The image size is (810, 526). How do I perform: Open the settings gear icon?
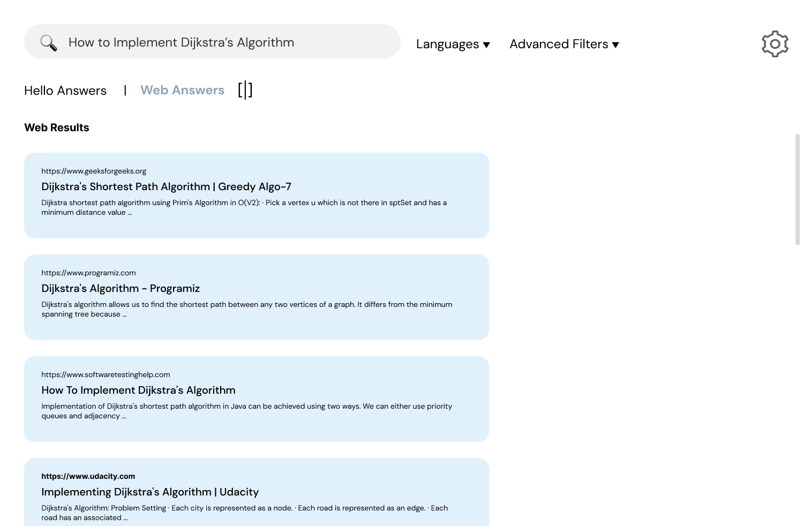coord(775,44)
